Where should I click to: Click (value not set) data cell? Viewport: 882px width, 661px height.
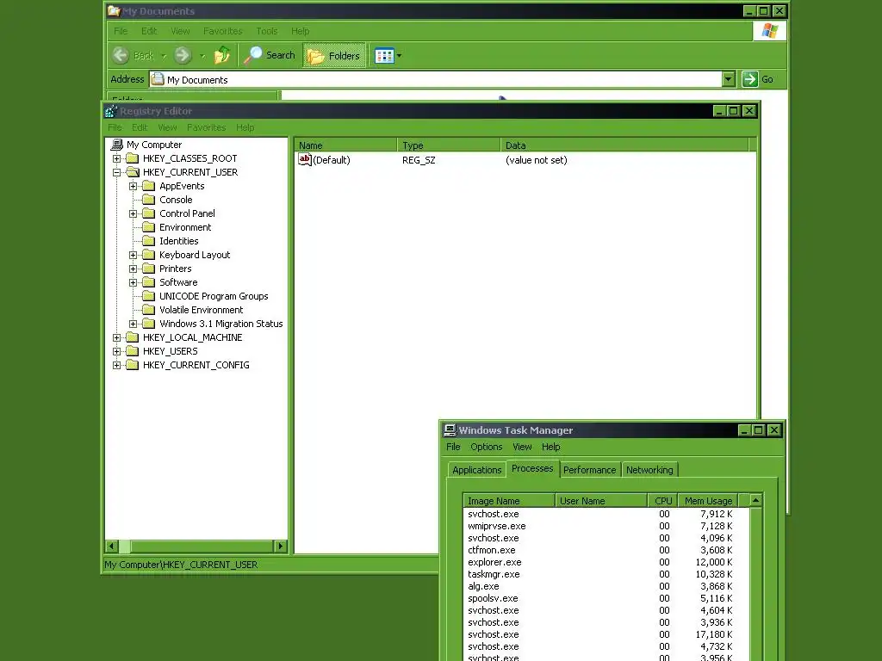coord(536,160)
